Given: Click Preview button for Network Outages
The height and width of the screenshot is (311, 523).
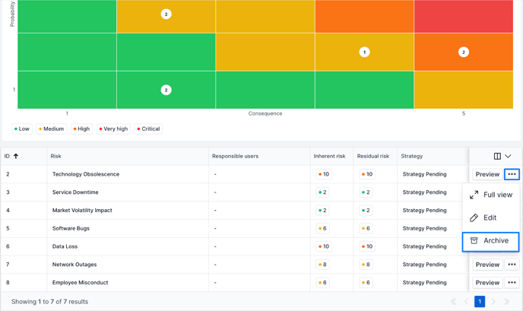Looking at the screenshot, I should (x=487, y=265).
